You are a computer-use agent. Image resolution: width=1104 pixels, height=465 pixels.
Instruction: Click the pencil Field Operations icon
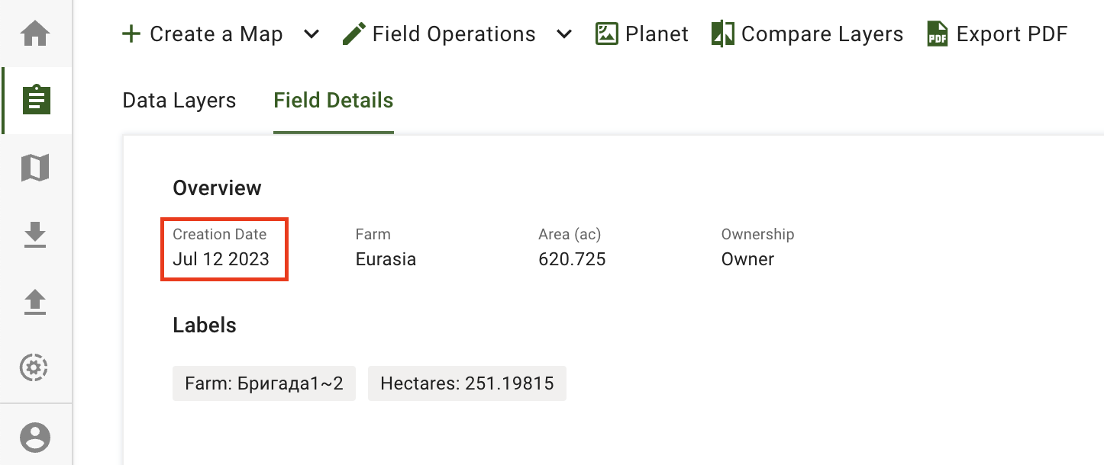pos(353,34)
